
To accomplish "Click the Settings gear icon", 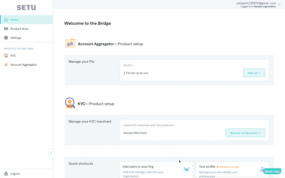I will point(6,38).
